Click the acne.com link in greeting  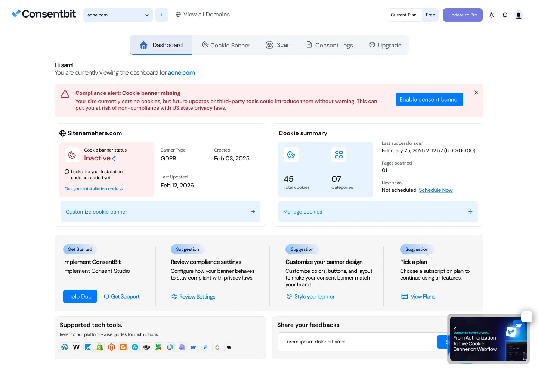click(181, 73)
